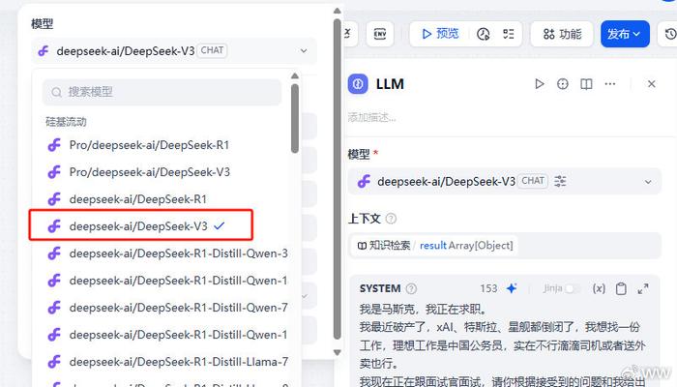Click the 硅基流动 provider label
This screenshot has height=387, width=677.
pyautogui.click(x=66, y=122)
